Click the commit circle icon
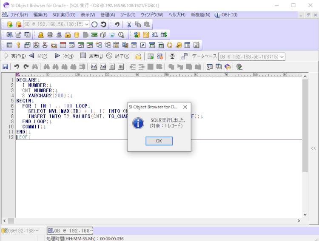This screenshot has height=241, width=319. click(x=94, y=24)
